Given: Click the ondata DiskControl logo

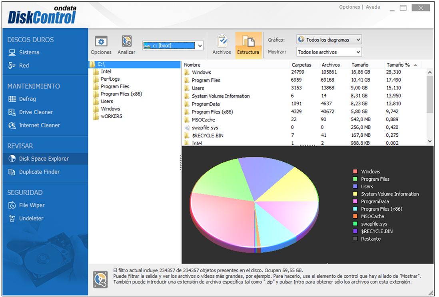Looking at the screenshot, I should click(42, 15).
